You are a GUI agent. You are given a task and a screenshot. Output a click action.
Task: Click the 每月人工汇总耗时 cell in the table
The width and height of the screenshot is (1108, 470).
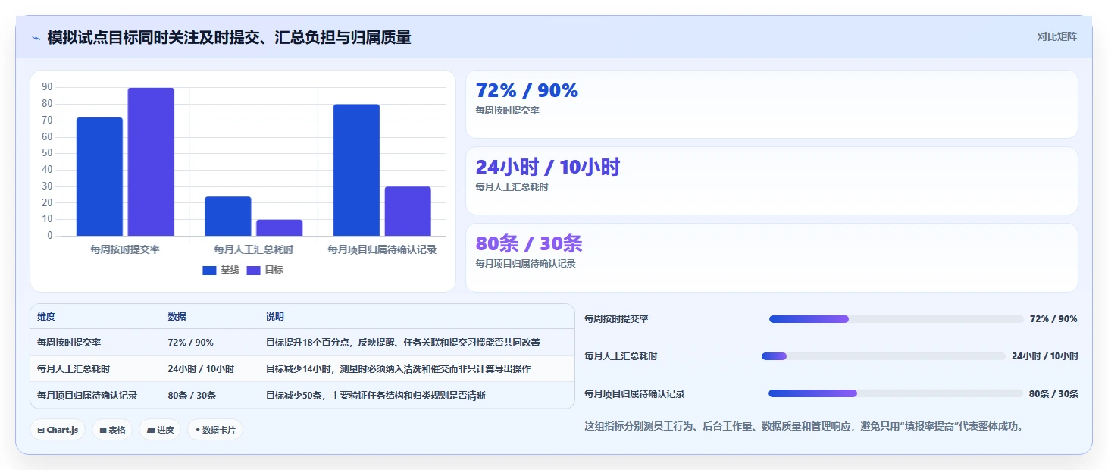(74, 369)
